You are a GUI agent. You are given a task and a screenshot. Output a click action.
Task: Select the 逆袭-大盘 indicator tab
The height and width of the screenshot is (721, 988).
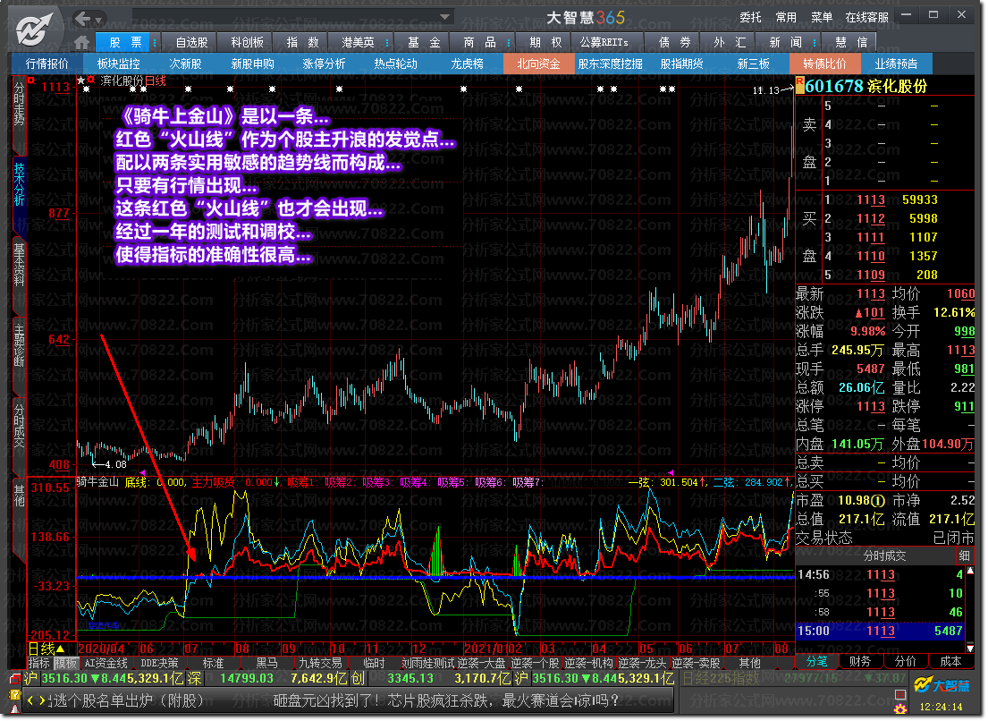(x=481, y=663)
